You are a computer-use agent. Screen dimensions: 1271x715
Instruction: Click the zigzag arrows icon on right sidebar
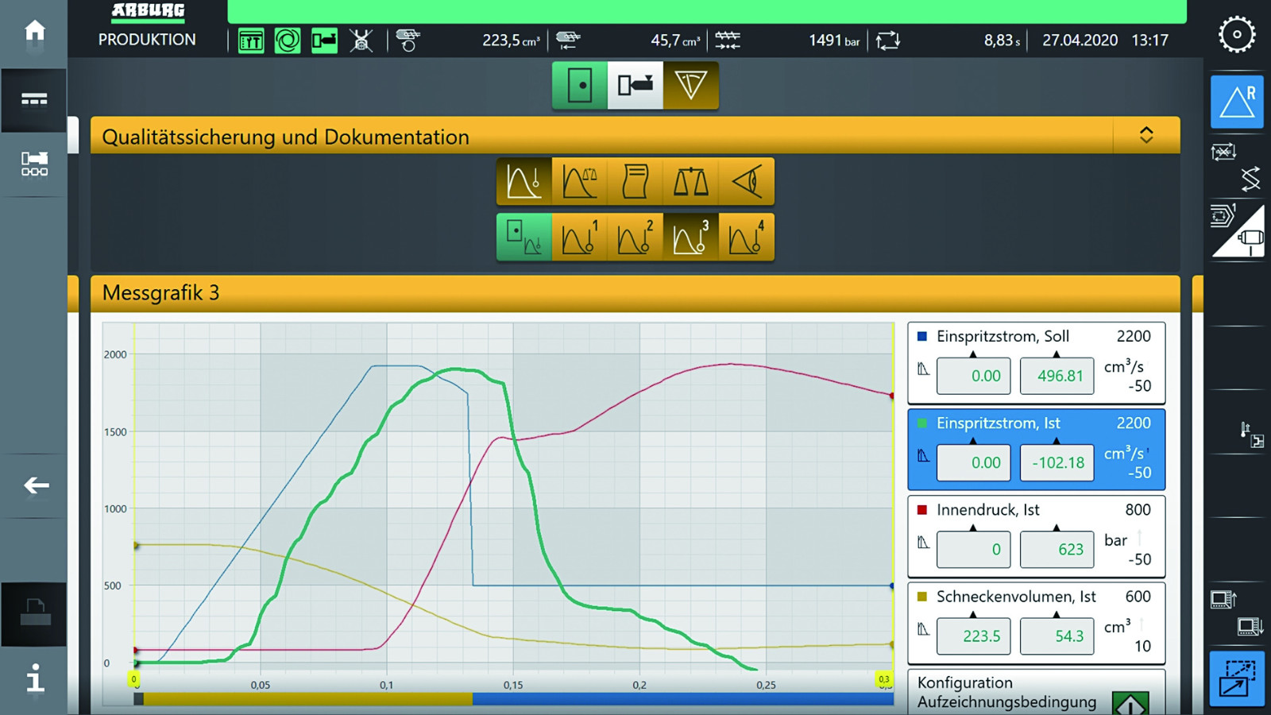(1250, 180)
